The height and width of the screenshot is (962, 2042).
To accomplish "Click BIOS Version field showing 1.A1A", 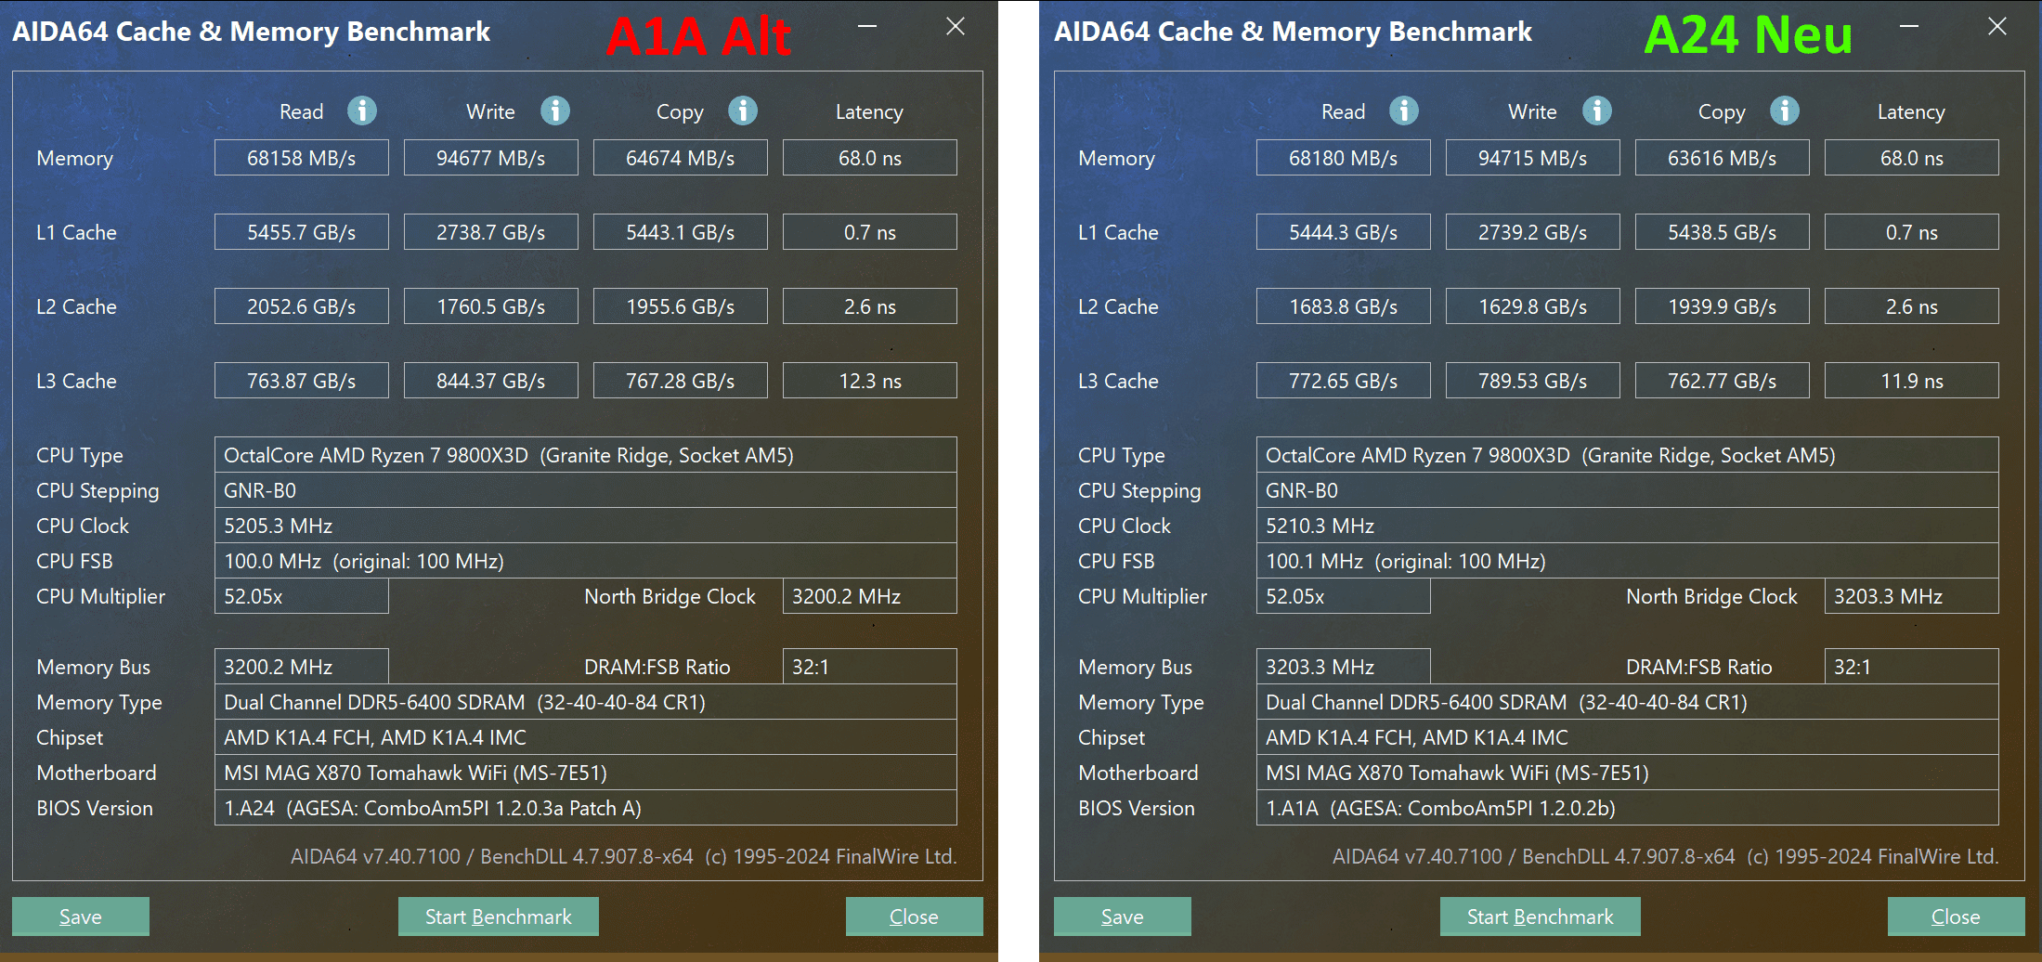I will [x=1628, y=808].
